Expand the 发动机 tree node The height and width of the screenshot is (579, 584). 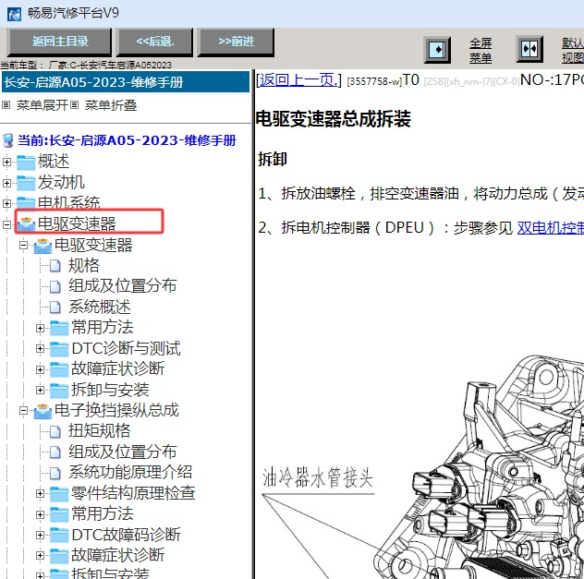coord(6,183)
